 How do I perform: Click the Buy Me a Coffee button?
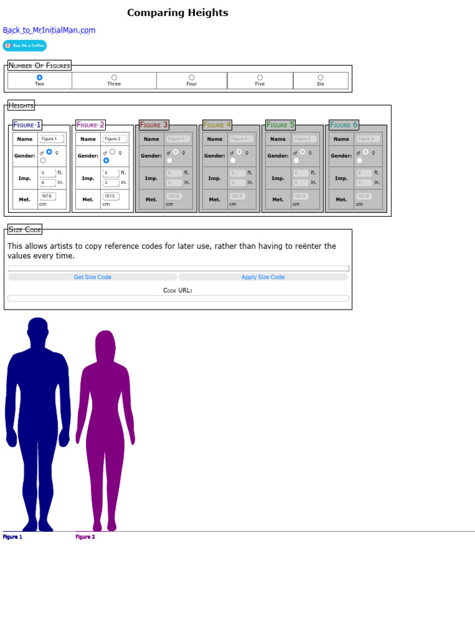click(x=25, y=46)
